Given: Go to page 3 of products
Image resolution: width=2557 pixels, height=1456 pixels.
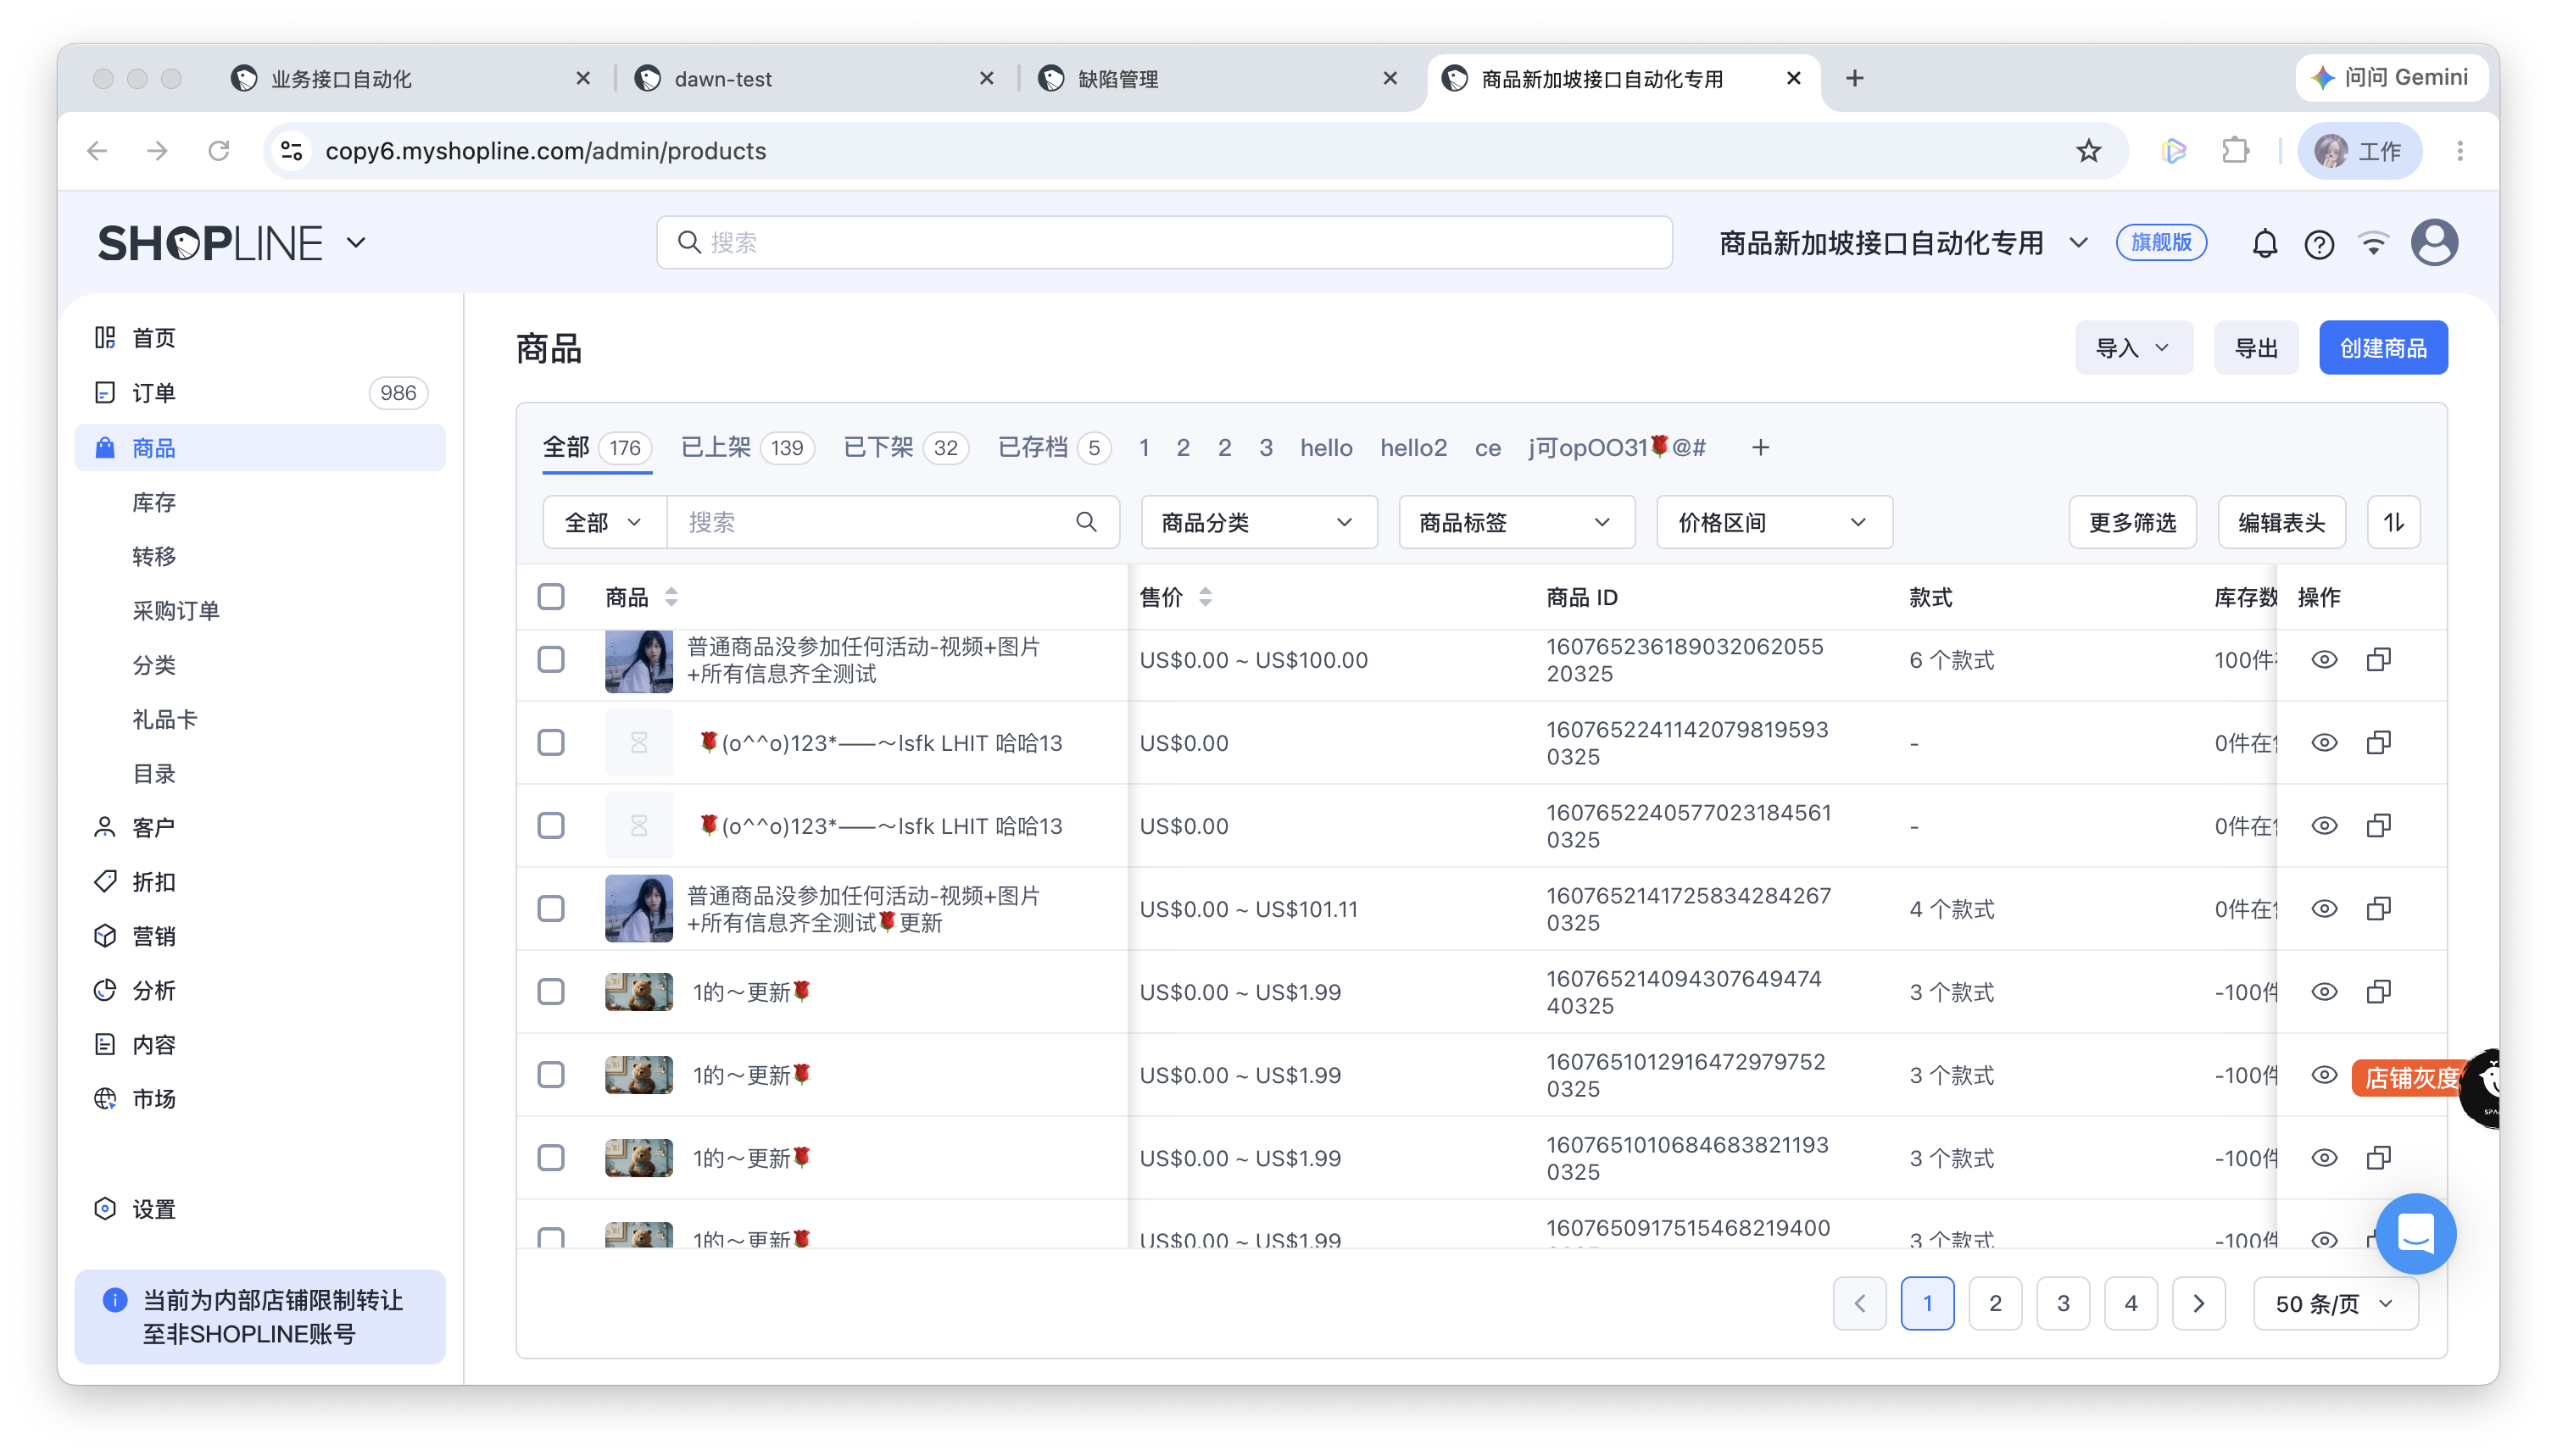Looking at the screenshot, I should point(2062,1303).
